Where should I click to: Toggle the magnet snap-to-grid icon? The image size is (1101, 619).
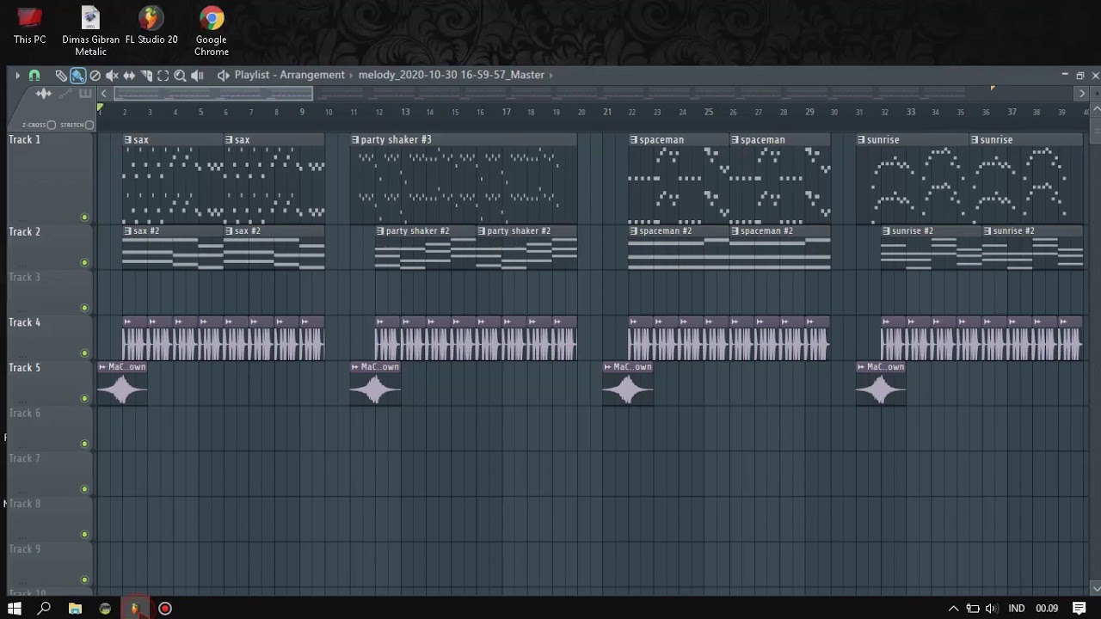tap(34, 76)
